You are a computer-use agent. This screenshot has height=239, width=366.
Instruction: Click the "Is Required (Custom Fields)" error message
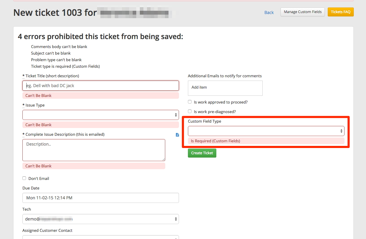point(215,141)
